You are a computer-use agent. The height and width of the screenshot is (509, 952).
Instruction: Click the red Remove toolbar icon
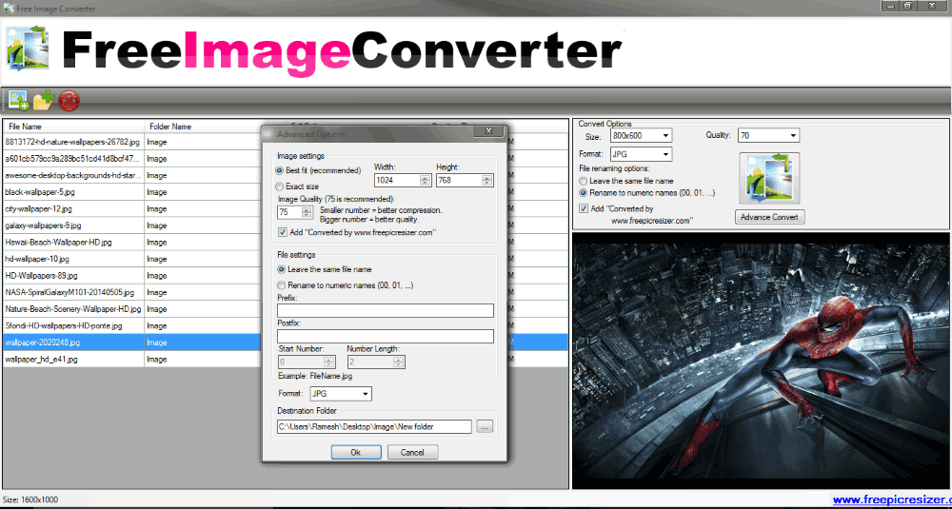(x=69, y=100)
